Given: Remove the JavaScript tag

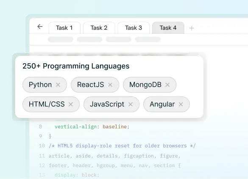Looking at the screenshot, I should [x=131, y=104].
